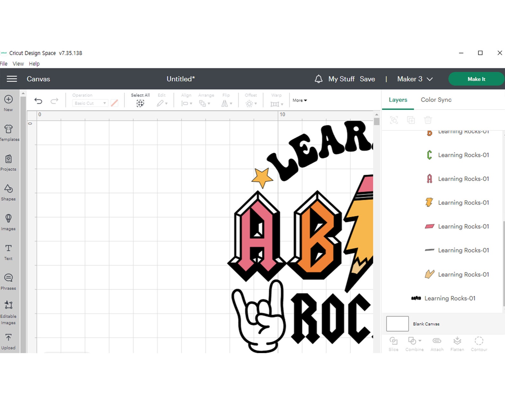Click the Contour tool
505x404 pixels.
(x=479, y=344)
